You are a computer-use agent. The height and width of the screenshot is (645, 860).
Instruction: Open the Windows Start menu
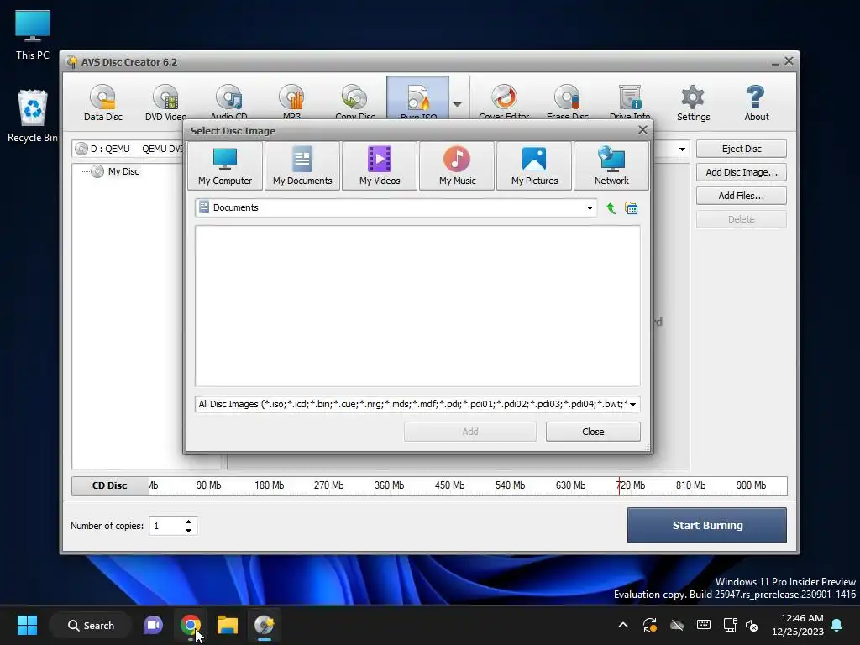27,625
